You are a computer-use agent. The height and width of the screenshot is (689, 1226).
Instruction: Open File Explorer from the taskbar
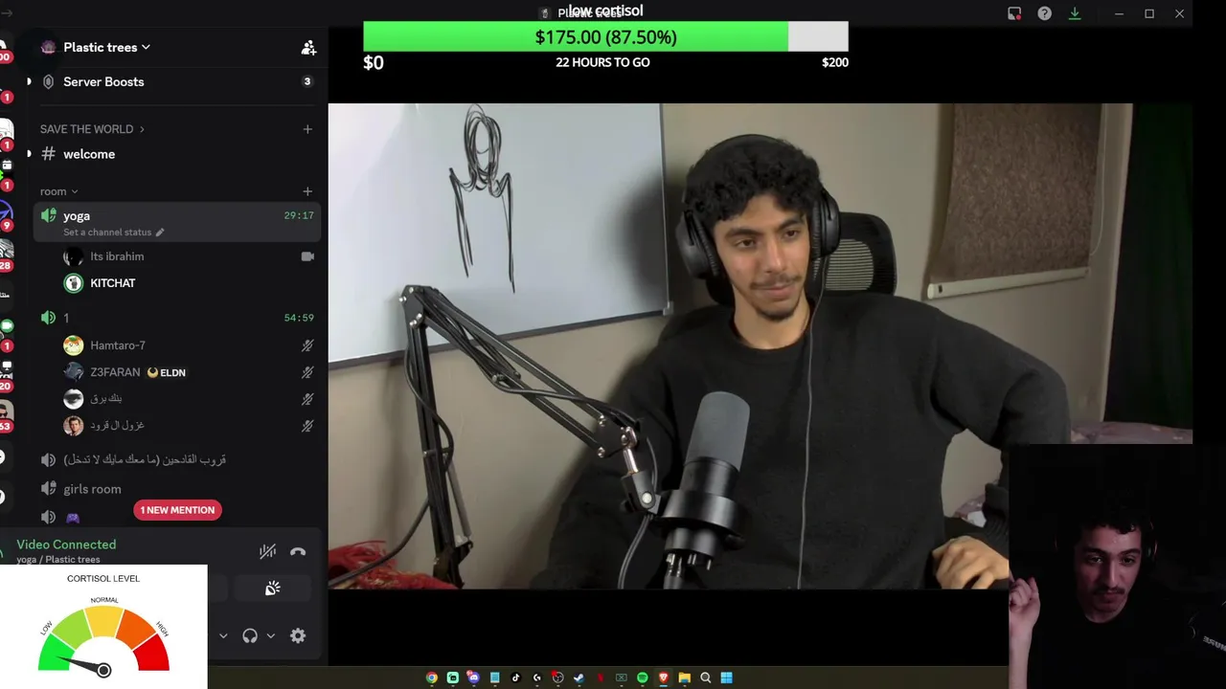[684, 678]
